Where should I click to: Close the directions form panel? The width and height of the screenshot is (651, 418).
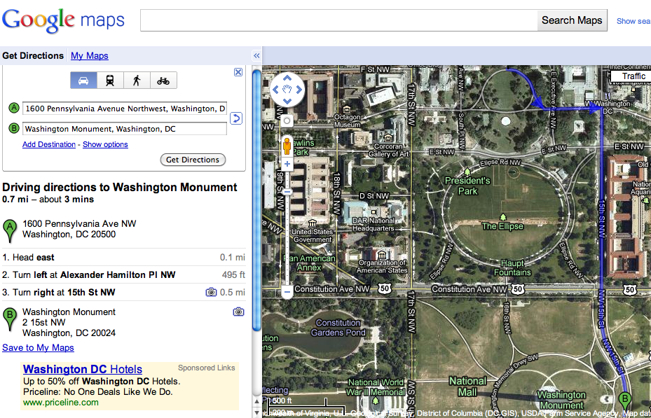click(x=238, y=72)
